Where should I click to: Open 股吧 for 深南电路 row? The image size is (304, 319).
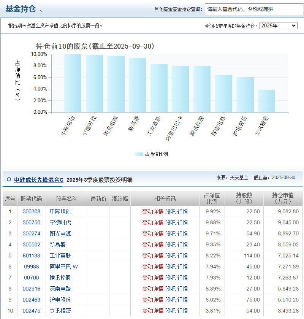click(170, 289)
